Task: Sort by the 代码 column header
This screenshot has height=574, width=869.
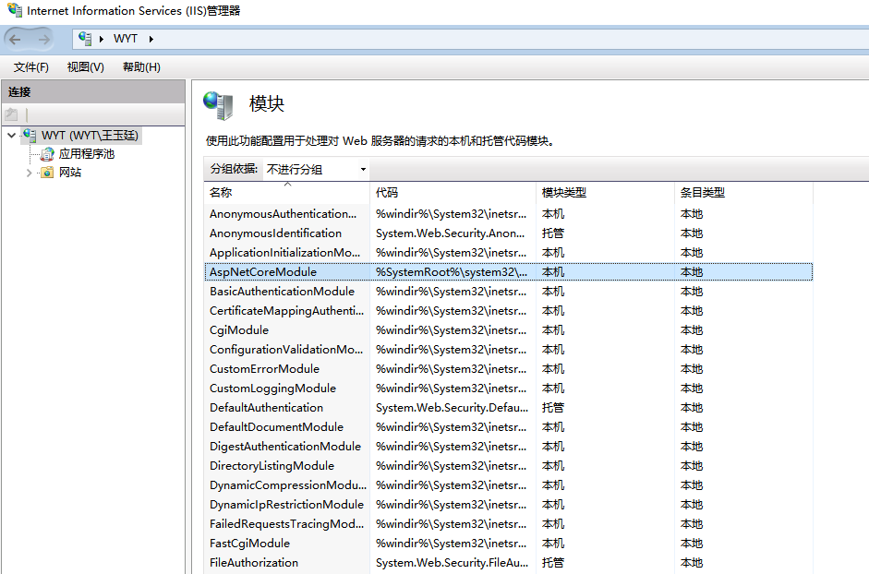Action: point(453,193)
